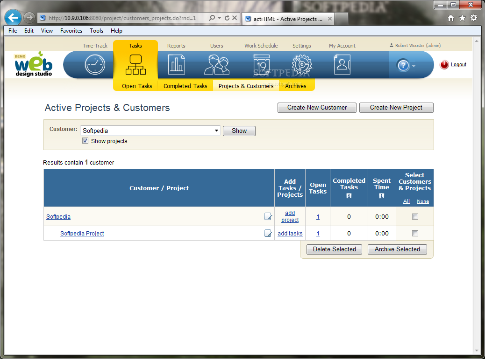Open the Favorites menu
The image size is (485, 359).
[71, 31]
